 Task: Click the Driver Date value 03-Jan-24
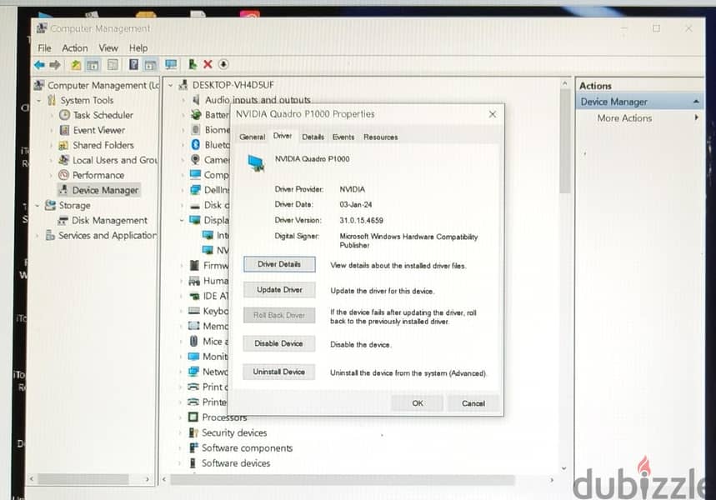356,204
